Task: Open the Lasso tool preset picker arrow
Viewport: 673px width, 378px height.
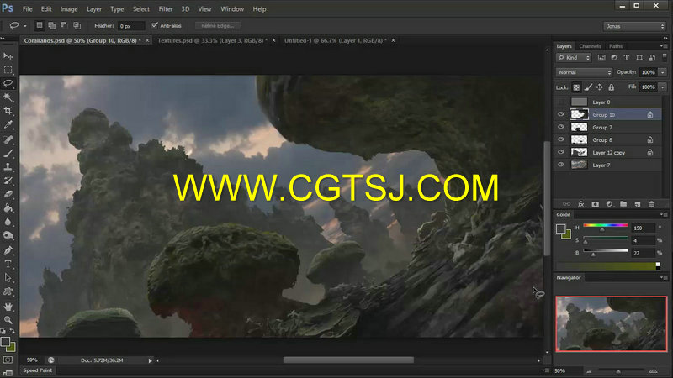Action: coord(25,26)
